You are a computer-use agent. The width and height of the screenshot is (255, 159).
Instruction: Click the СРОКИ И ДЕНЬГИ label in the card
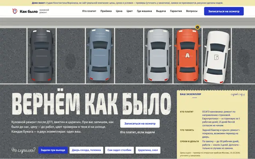coord(189,142)
